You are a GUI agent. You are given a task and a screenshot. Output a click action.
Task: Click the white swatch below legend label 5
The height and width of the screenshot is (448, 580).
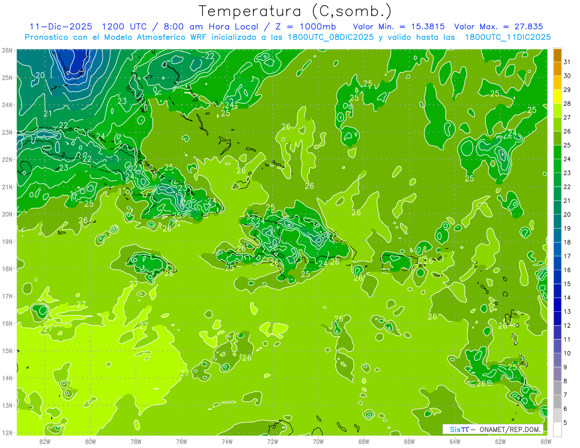coord(557,429)
